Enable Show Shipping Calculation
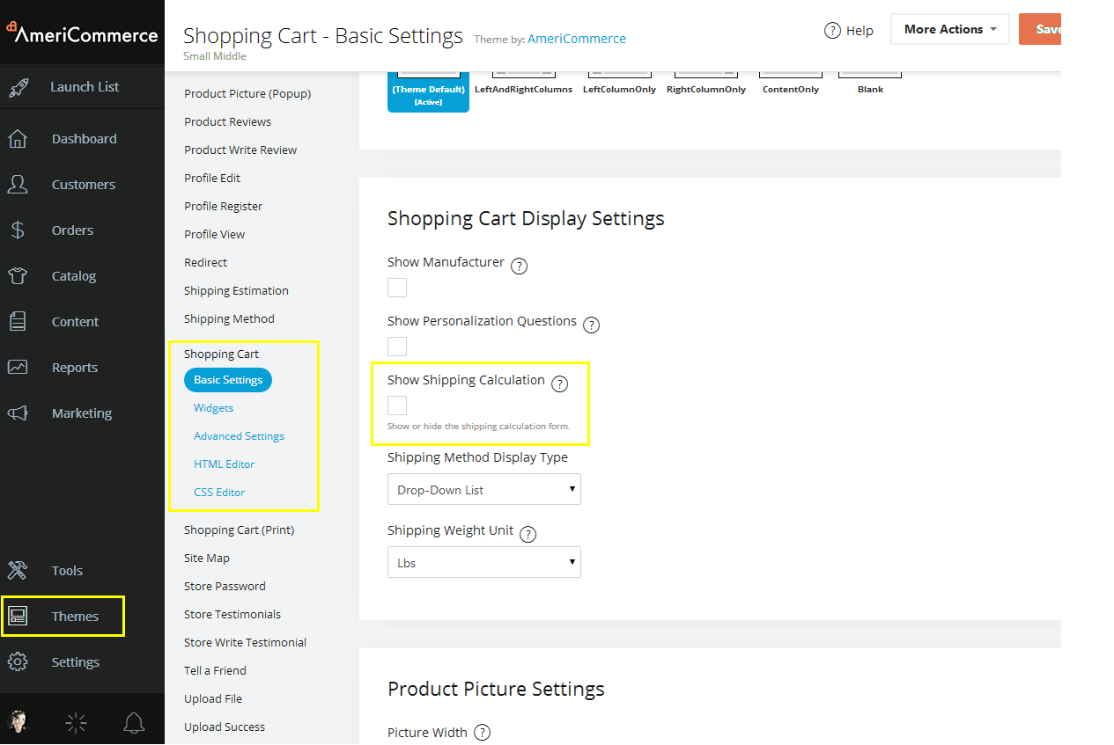Screen dimensions: 1114x745 coord(396,405)
